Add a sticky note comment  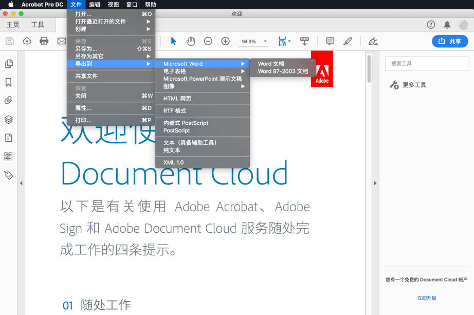(330, 41)
